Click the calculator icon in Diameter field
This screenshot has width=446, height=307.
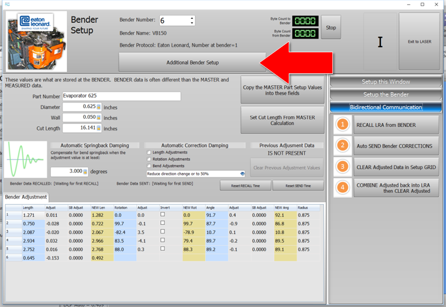[x=99, y=107]
